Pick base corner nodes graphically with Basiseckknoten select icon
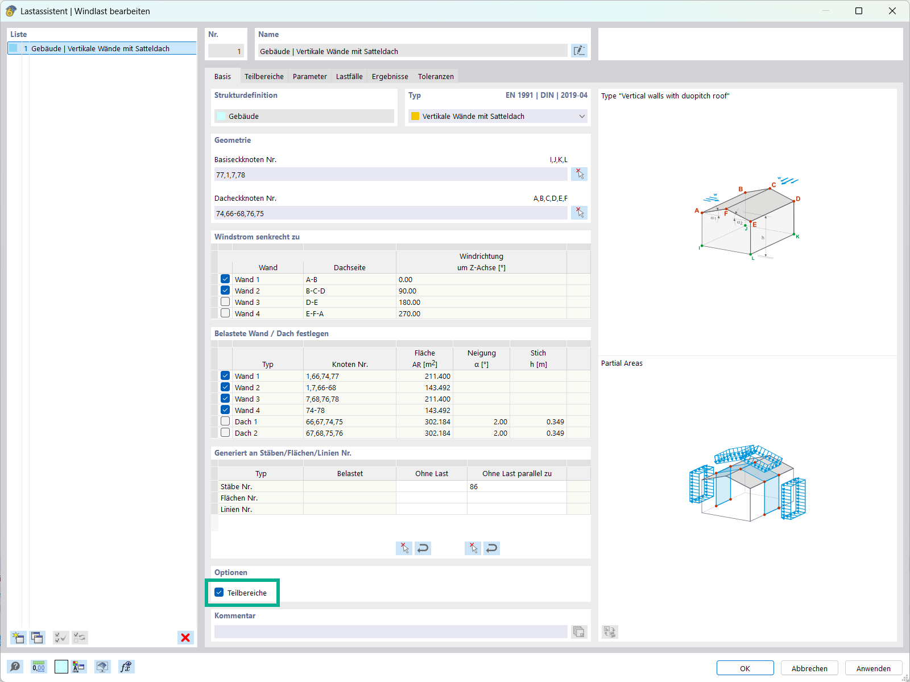This screenshot has width=910, height=682. pos(580,174)
